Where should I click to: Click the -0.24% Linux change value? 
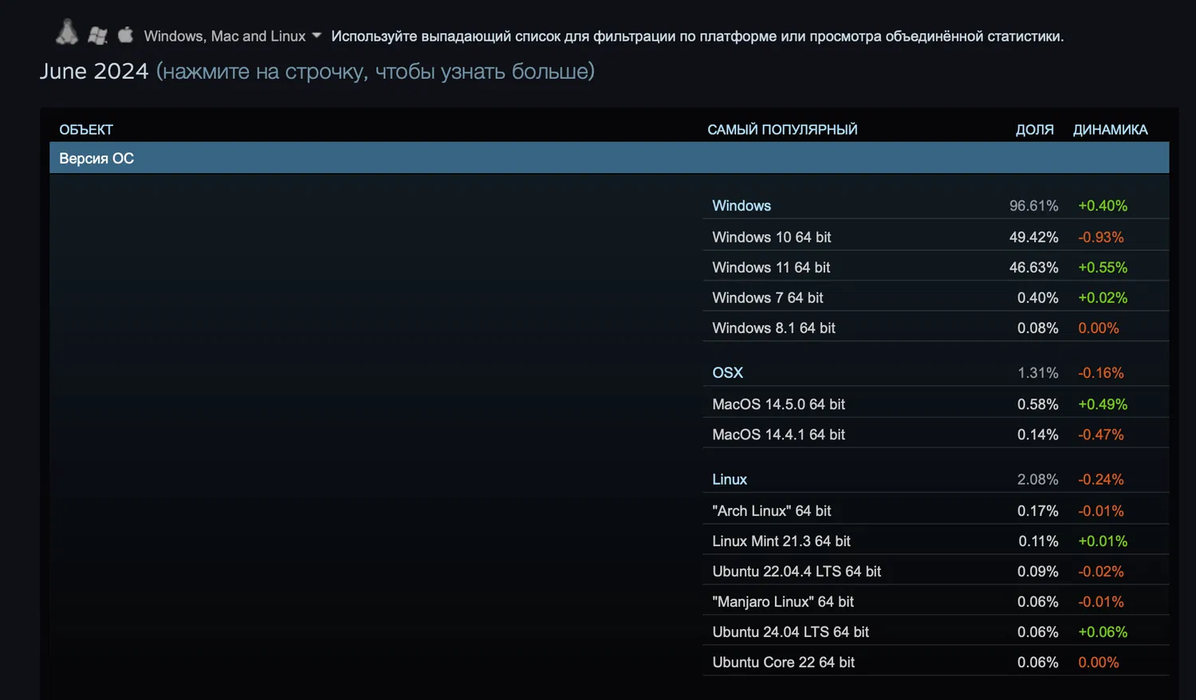pyautogui.click(x=1101, y=479)
